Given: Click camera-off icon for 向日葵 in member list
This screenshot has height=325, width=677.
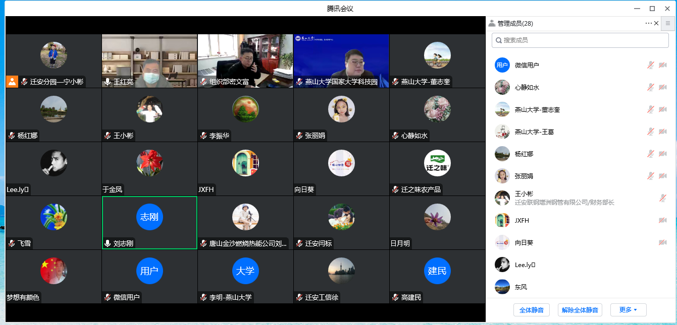Looking at the screenshot, I should (x=662, y=242).
